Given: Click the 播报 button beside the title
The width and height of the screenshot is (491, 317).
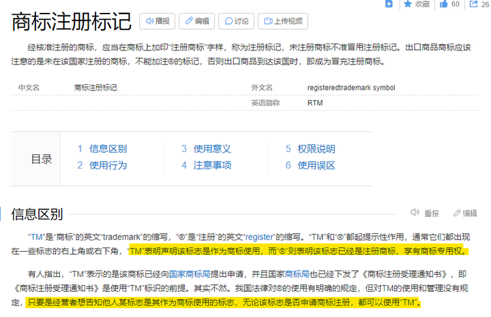Looking at the screenshot, I should pos(158,21).
